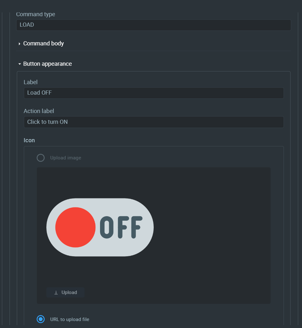Collapse the Button appearance section arrow

click(x=19, y=64)
